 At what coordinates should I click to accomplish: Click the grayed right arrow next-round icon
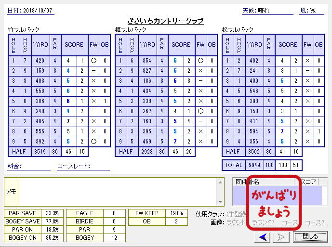282,236
